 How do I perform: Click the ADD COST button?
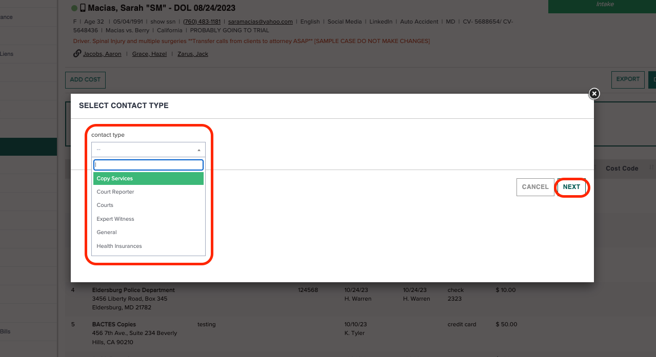pyautogui.click(x=85, y=80)
